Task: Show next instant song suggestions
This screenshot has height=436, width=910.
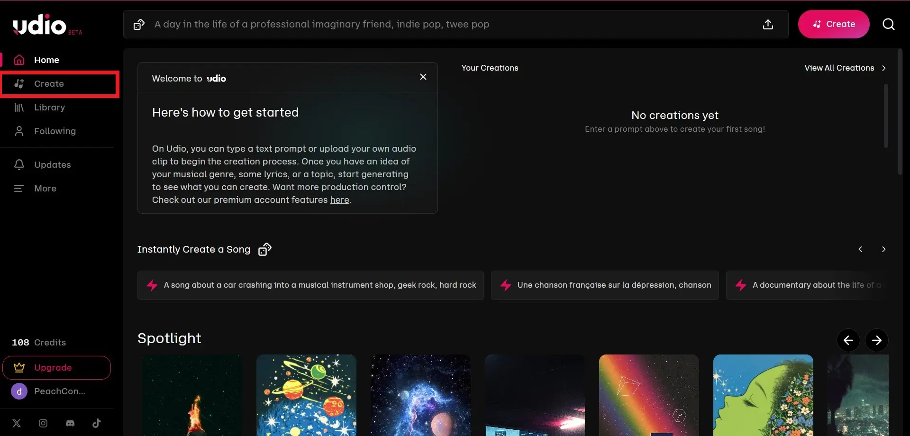Action: point(883,249)
